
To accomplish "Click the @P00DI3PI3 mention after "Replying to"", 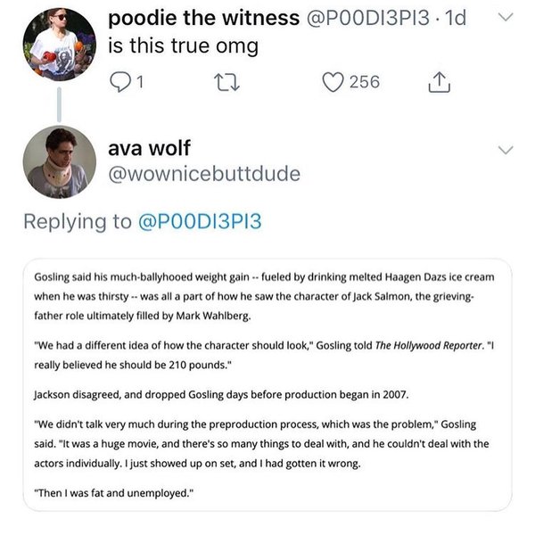I will coord(201,221).
